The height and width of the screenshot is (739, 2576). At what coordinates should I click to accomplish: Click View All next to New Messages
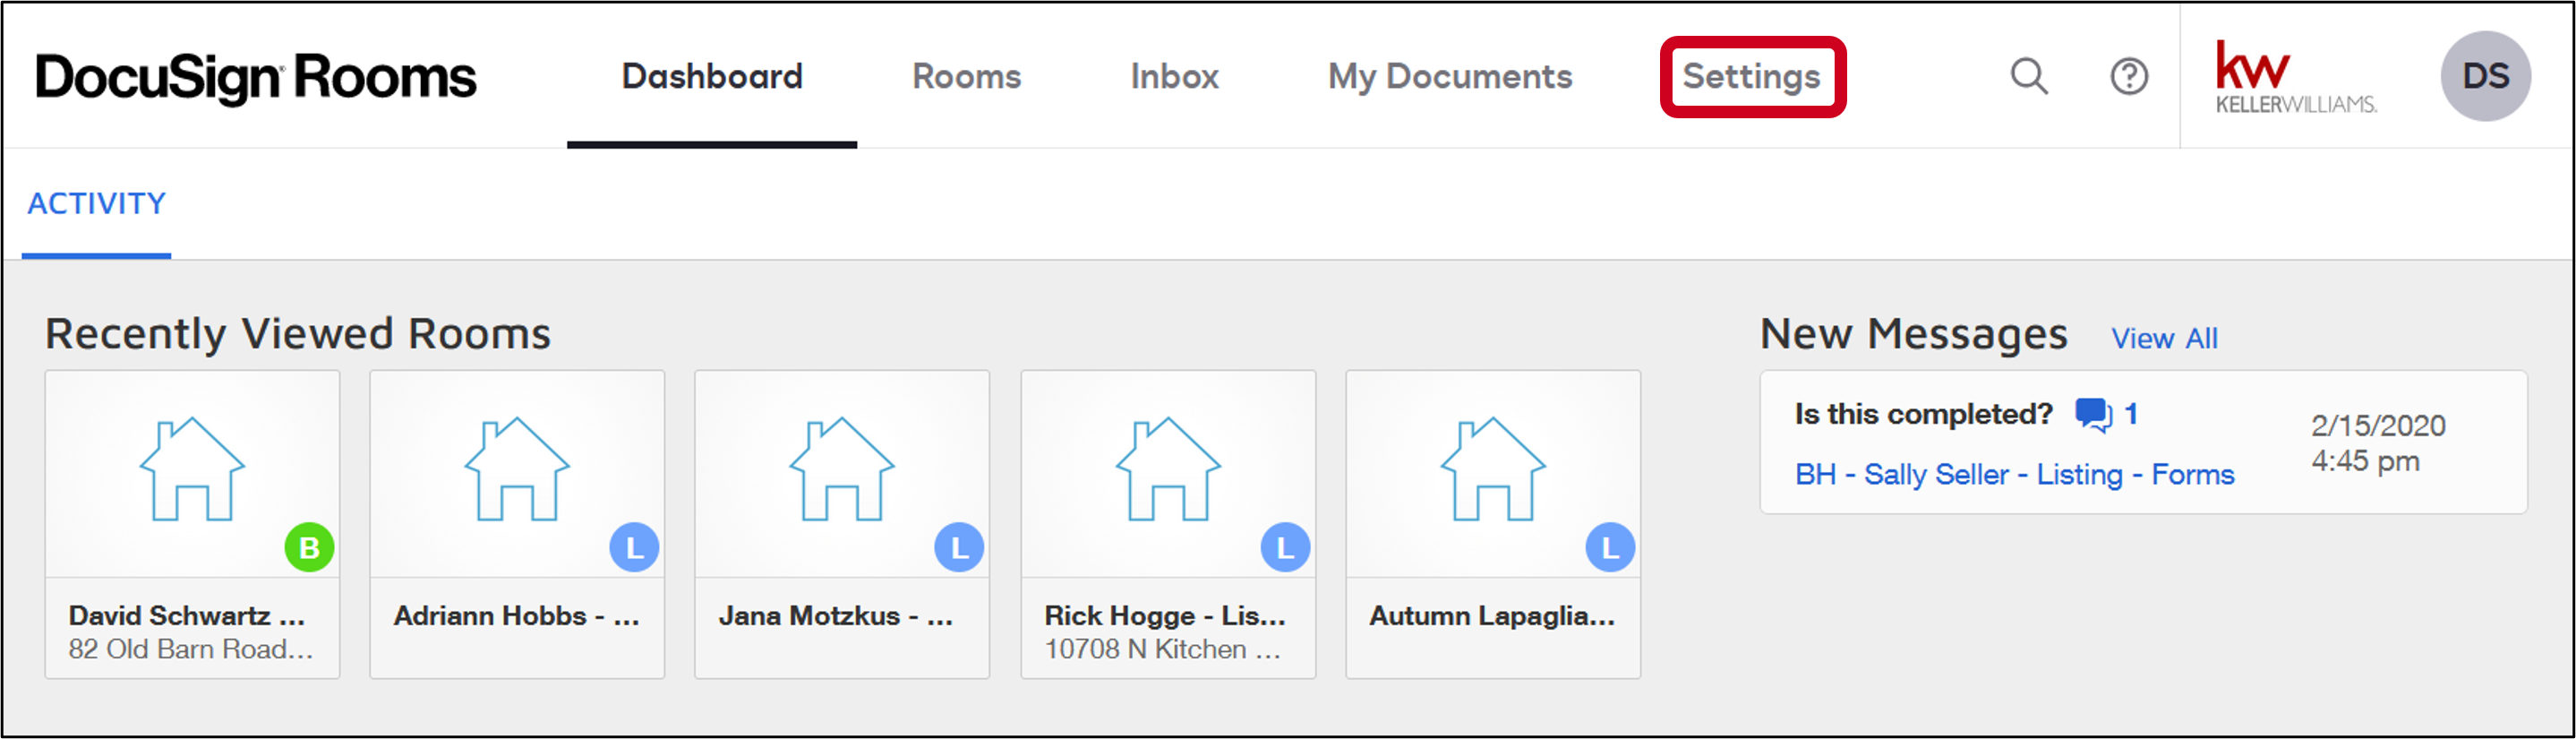(2163, 338)
